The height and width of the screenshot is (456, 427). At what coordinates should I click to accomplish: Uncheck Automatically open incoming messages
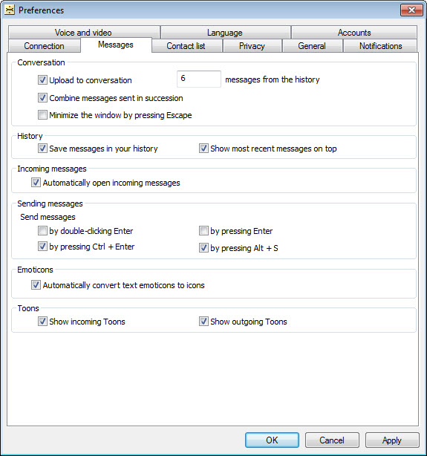(36, 183)
